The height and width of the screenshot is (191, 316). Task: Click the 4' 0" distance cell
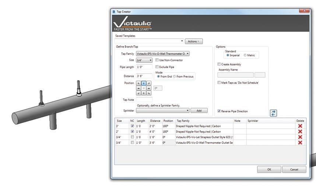[x=155, y=131]
